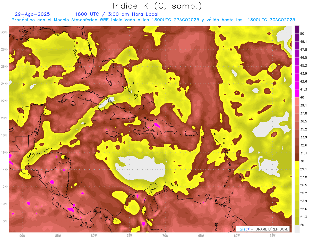Image resolution: width=309 pixels, height=239 pixels.
Task: Click the colorbar value "22.6"
Action: [304, 209]
